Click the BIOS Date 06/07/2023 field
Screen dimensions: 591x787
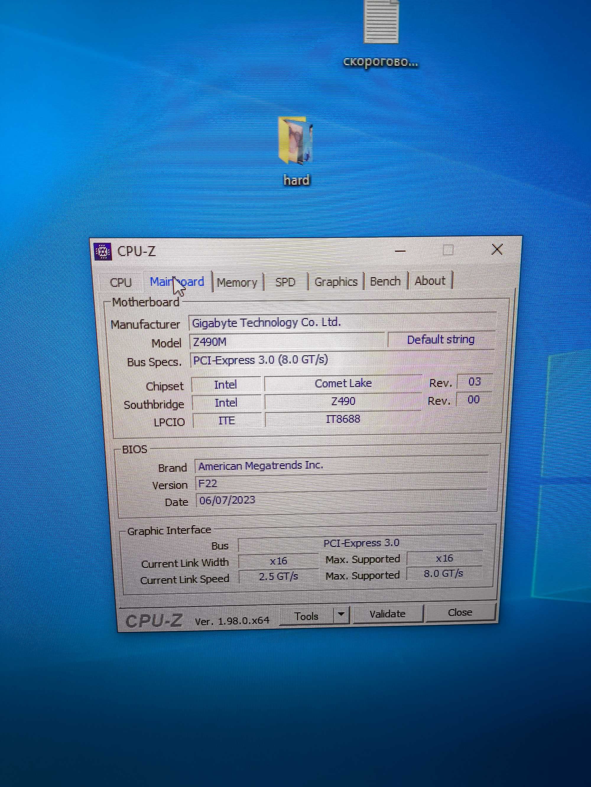pos(342,500)
